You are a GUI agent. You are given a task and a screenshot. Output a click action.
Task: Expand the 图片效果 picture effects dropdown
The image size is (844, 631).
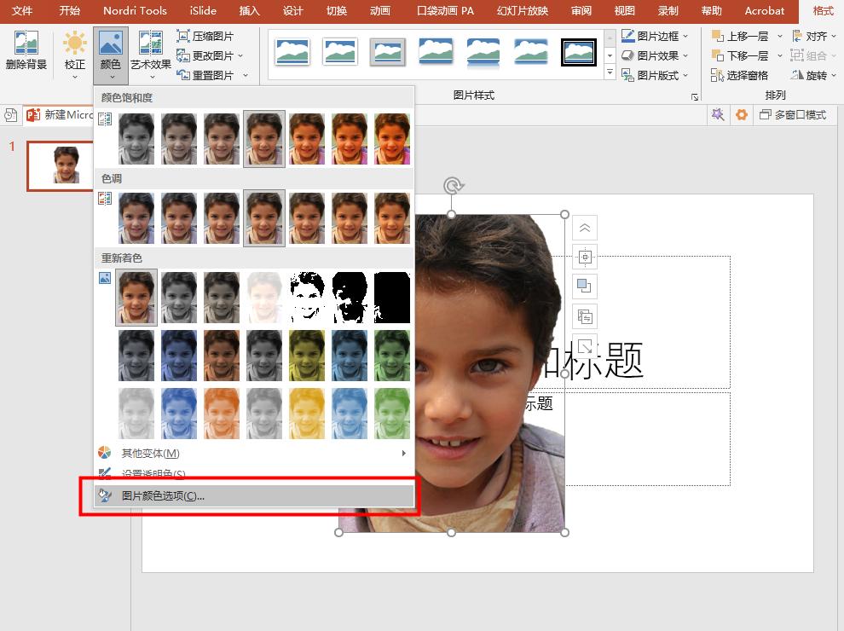click(685, 55)
